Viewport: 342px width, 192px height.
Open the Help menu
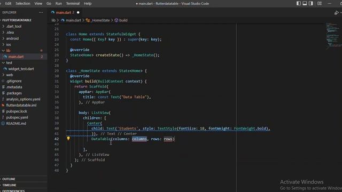click(88, 4)
